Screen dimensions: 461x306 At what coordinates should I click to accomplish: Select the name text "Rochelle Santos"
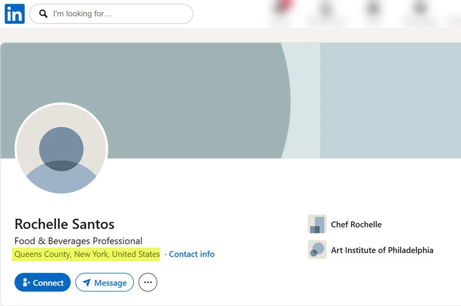pyautogui.click(x=65, y=224)
